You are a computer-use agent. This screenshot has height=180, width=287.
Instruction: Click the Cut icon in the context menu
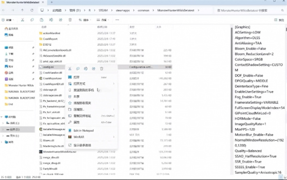pyautogui.click(x=70, y=69)
